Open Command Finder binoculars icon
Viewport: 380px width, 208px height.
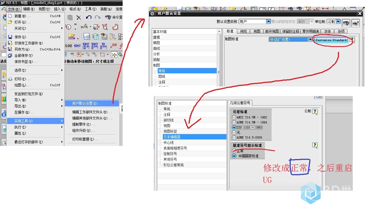108,17
